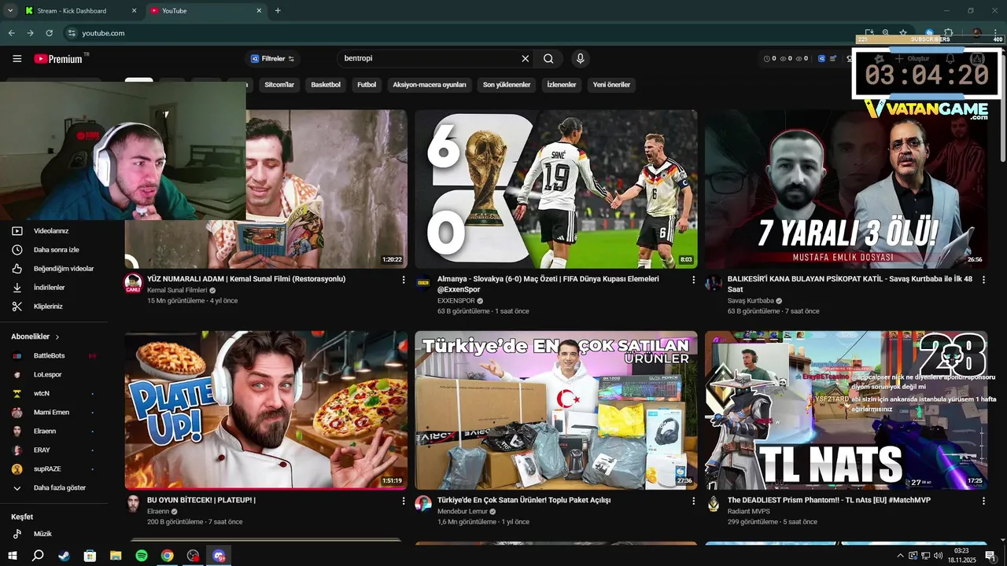
Task: Open Windows Start menu
Action: [13, 556]
